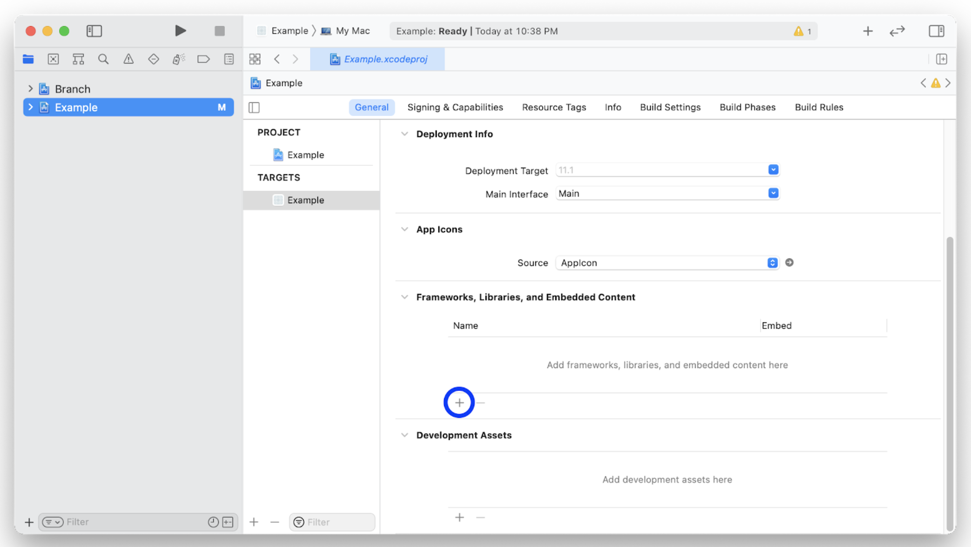Open the Main Interface dropdown
The width and height of the screenshot is (971, 547).
click(773, 193)
